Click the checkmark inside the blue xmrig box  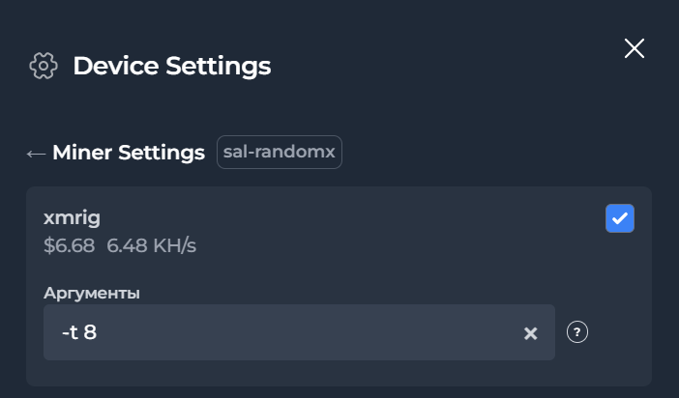click(x=620, y=218)
